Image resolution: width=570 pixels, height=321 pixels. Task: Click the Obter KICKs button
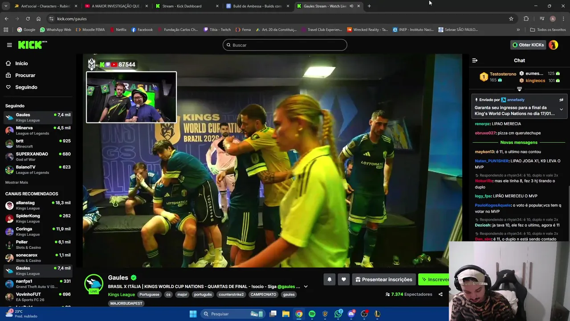pos(528,45)
